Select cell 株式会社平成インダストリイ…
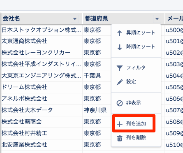The image size is (183, 153). click(x=42, y=65)
